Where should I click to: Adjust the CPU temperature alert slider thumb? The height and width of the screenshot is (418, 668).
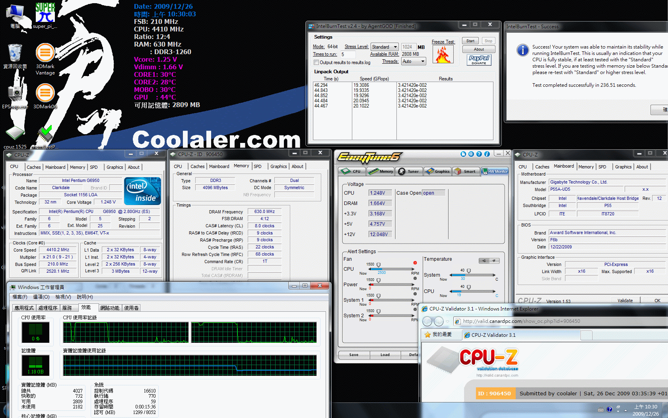(469, 287)
